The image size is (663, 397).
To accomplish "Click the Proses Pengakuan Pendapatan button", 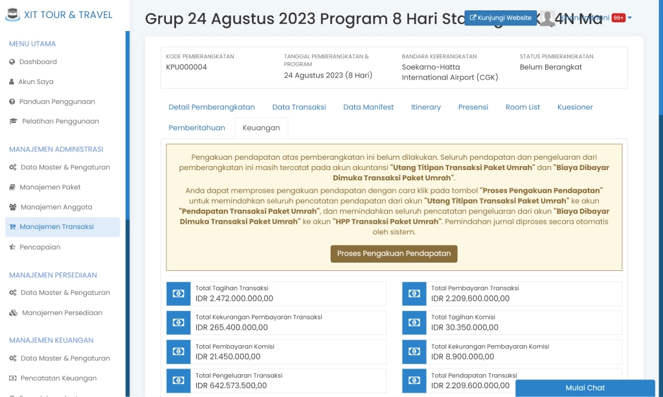I will click(x=394, y=253).
